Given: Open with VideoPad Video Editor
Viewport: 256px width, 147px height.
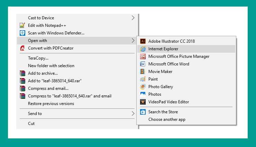Looking at the screenshot, I should coord(186,102).
